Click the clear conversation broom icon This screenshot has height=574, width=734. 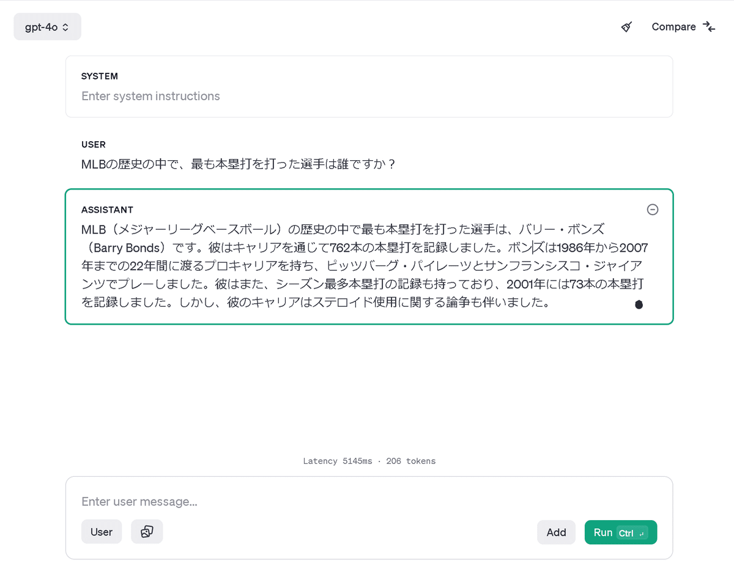point(626,27)
